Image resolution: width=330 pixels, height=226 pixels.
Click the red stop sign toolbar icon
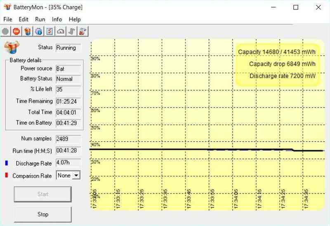[x=16, y=32]
